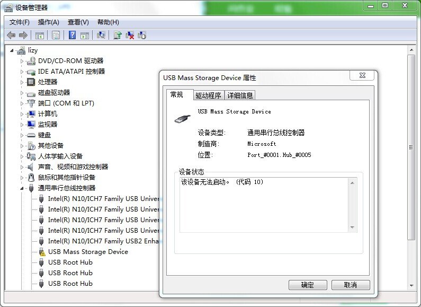The height and width of the screenshot is (307, 421).
Task: Click the 确定 button
Action: 308,285
